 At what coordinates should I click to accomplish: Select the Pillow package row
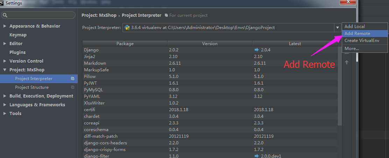[210, 77]
